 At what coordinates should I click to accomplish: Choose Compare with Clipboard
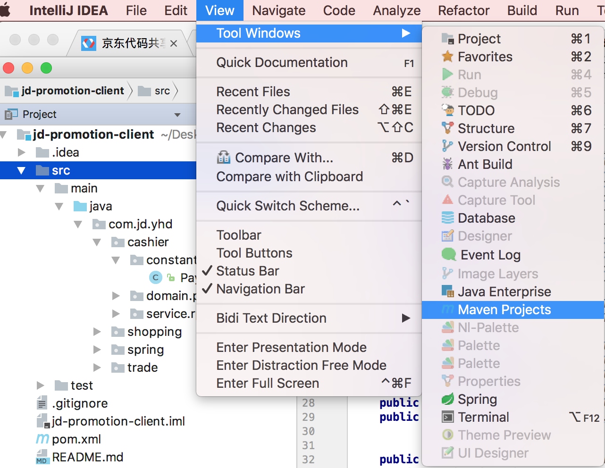(x=309, y=176)
